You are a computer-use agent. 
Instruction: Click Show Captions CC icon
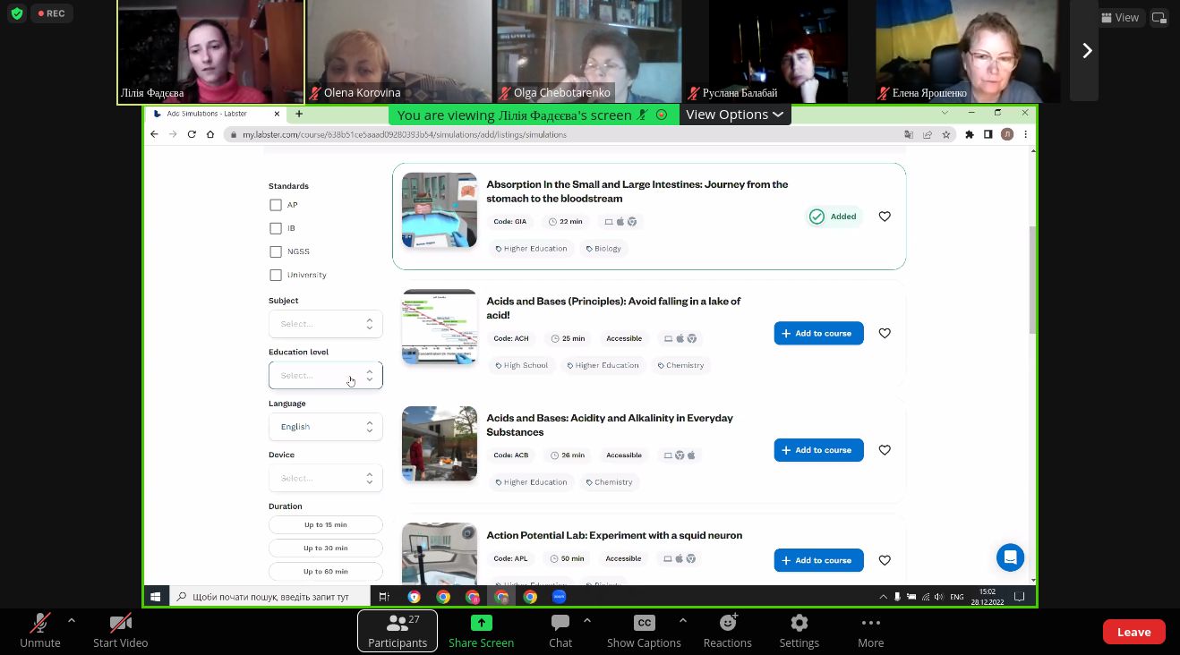644,624
